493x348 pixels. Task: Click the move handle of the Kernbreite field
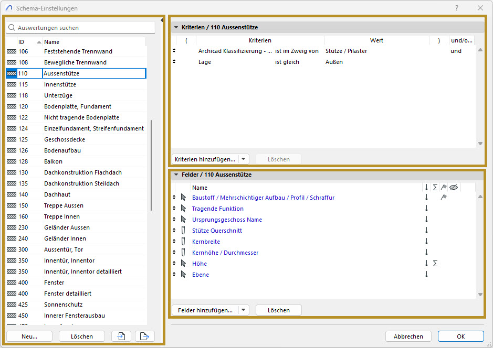pos(174,241)
